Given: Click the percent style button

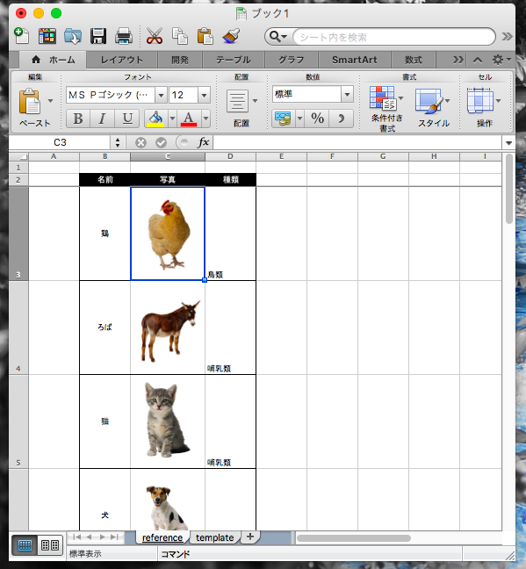Looking at the screenshot, I should click(x=317, y=119).
